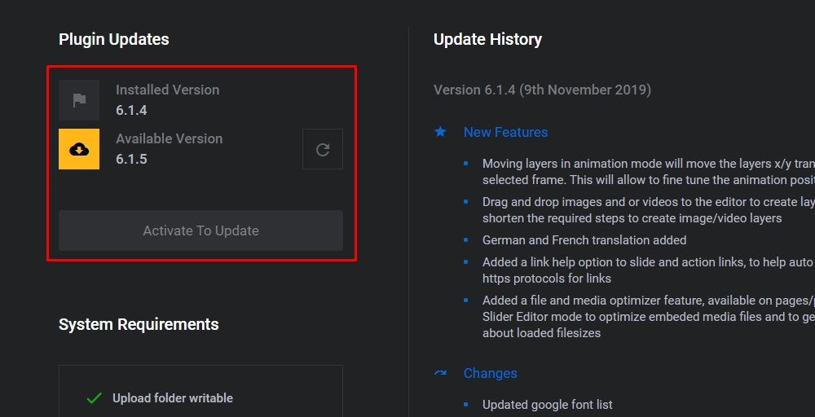Click the German and French translation entry
The width and height of the screenshot is (815, 417).
[x=584, y=240]
